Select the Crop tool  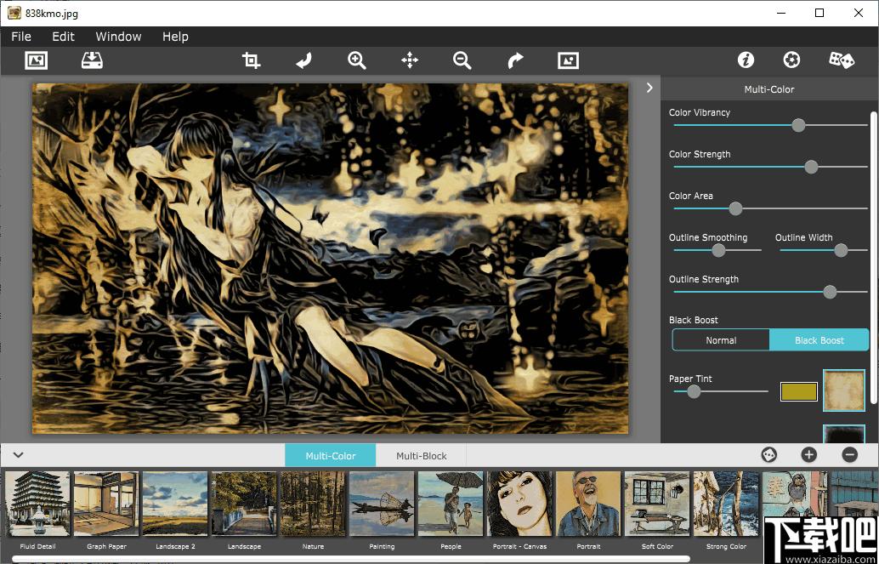(251, 60)
